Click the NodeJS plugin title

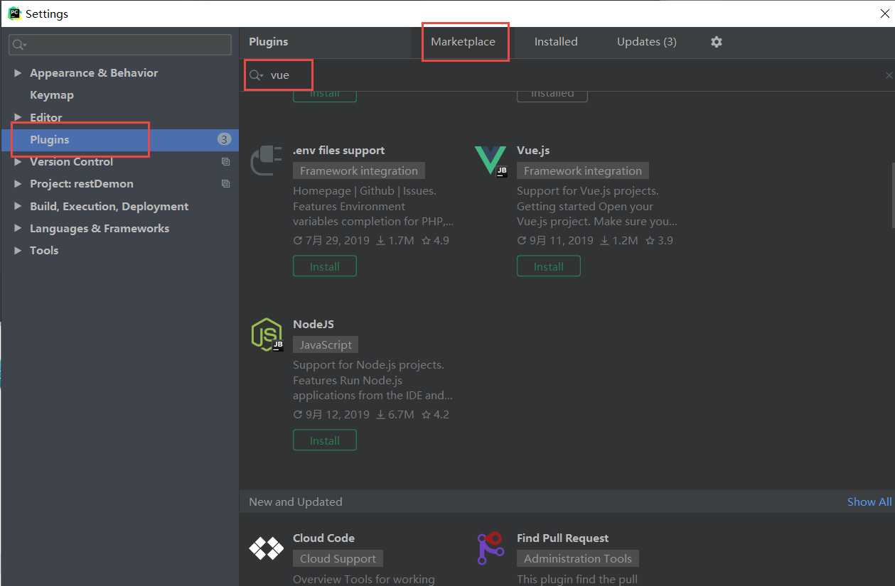pyautogui.click(x=313, y=324)
